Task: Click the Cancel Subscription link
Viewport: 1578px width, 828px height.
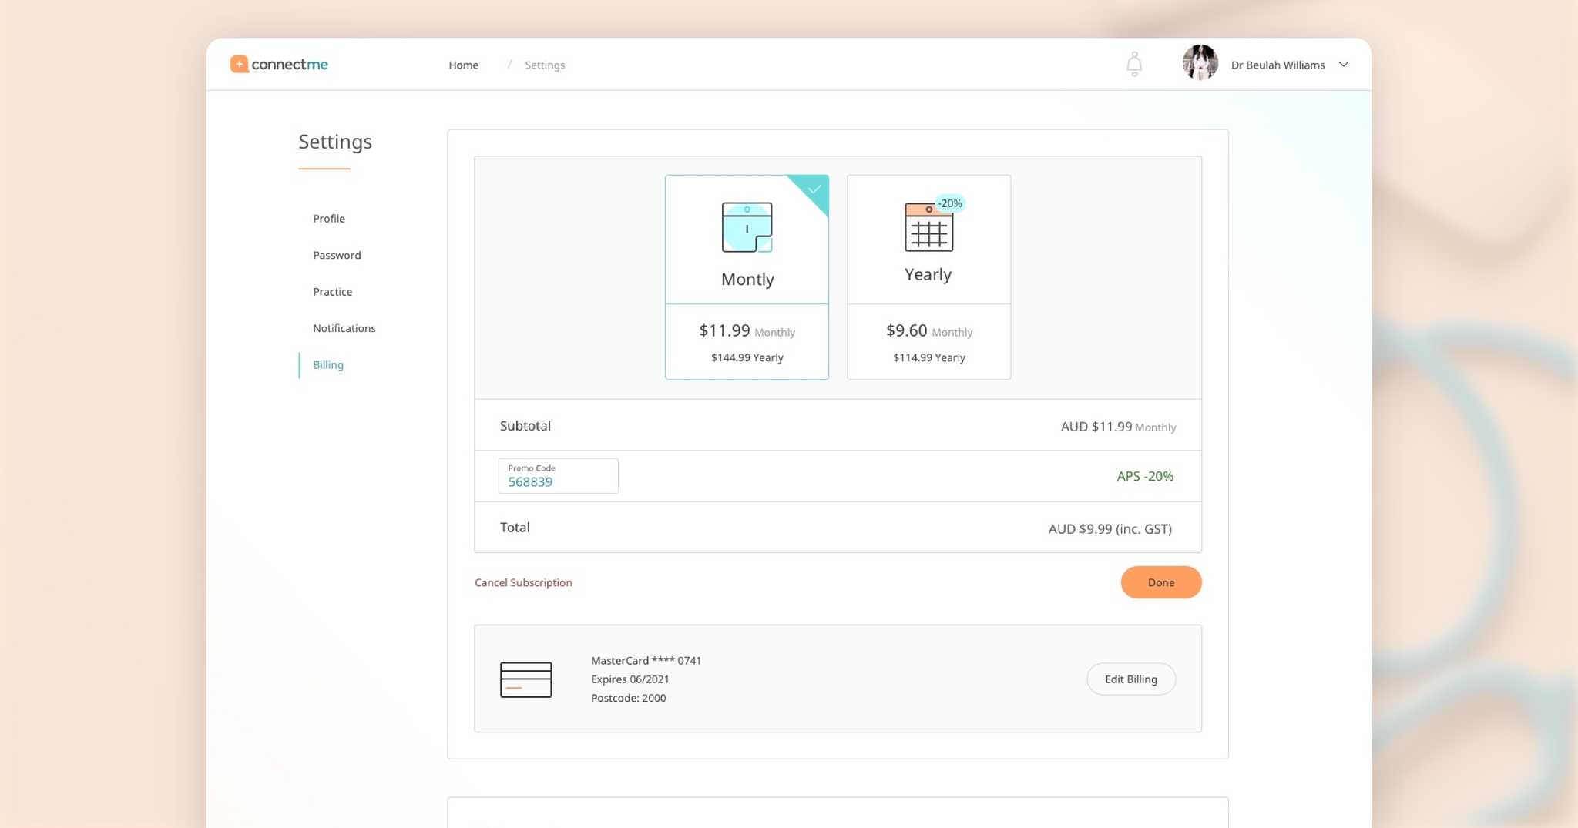Action: 523,583
